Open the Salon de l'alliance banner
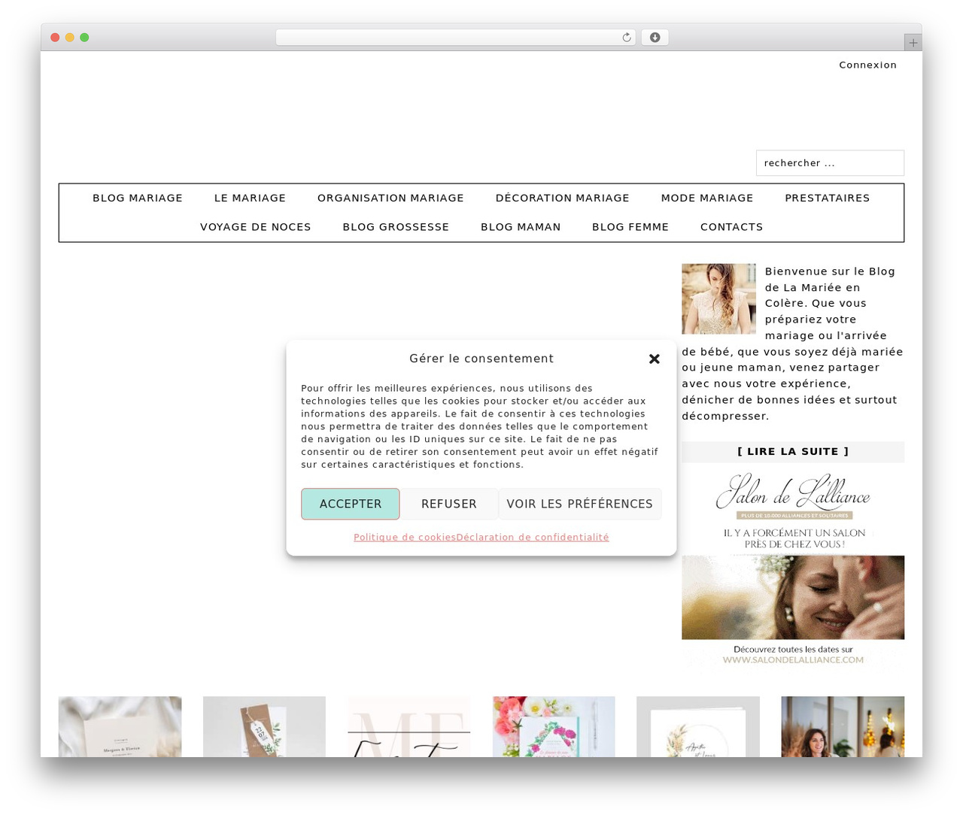This screenshot has width=963, height=815. click(793, 569)
